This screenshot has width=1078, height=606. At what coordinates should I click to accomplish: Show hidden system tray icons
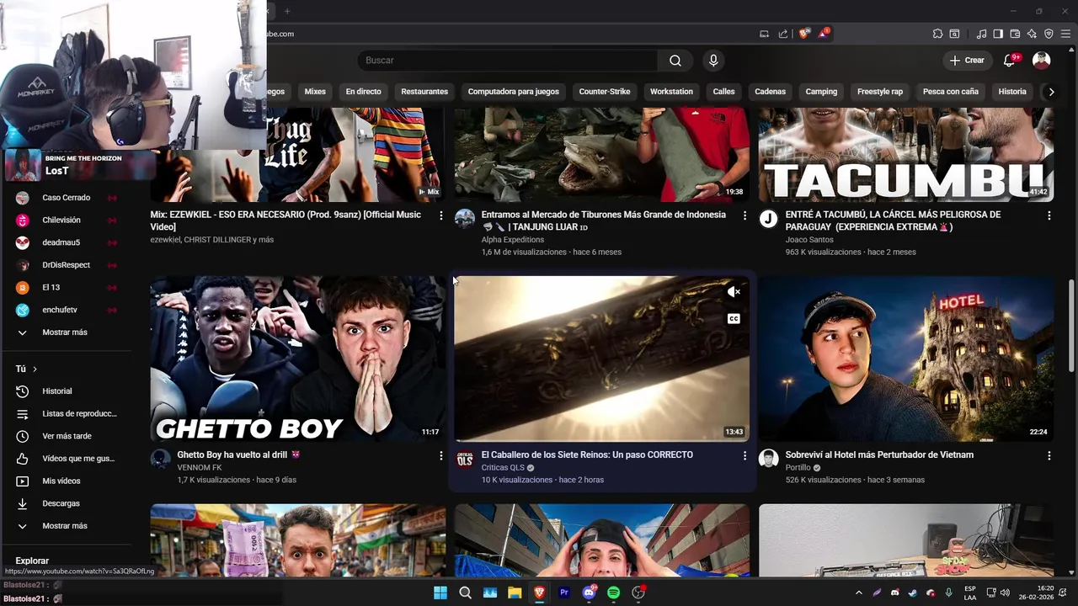pos(858,593)
